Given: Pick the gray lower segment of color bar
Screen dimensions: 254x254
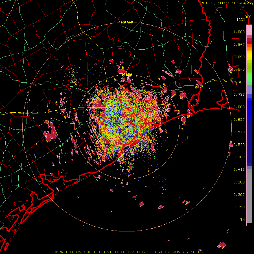Looking at the screenshot, I should pyautogui.click(x=249, y=196).
